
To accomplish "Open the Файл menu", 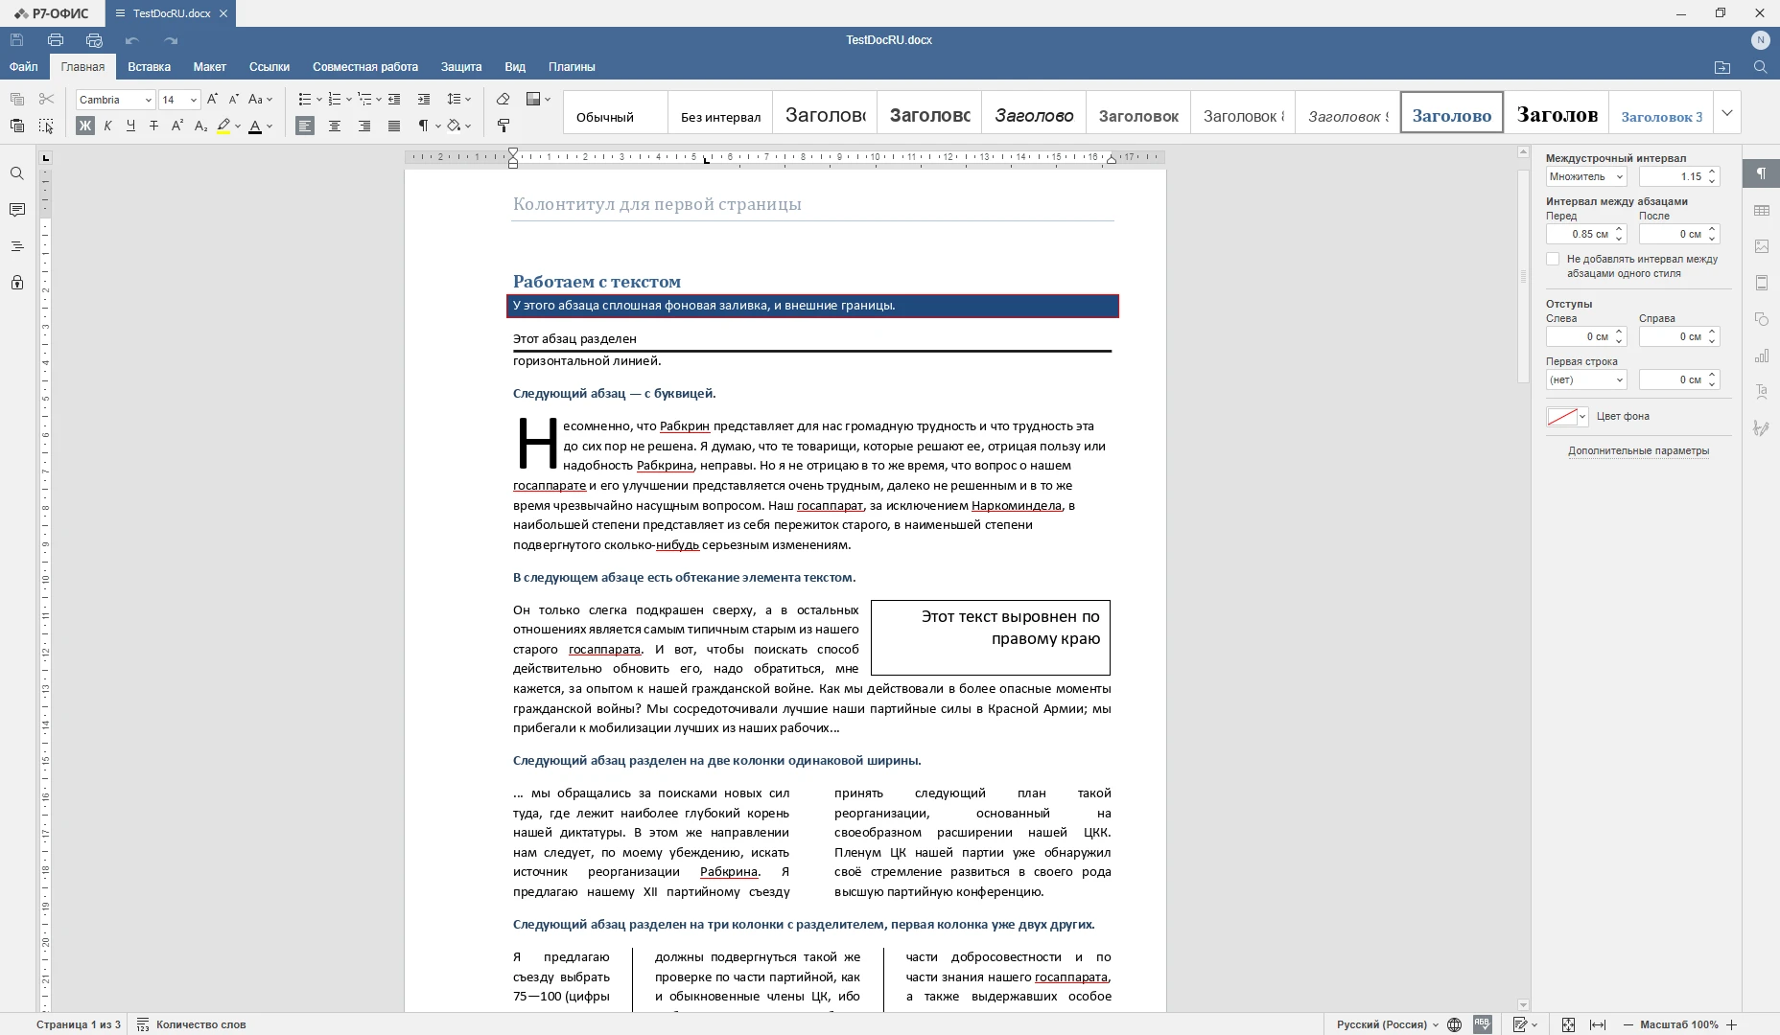I will click(24, 67).
